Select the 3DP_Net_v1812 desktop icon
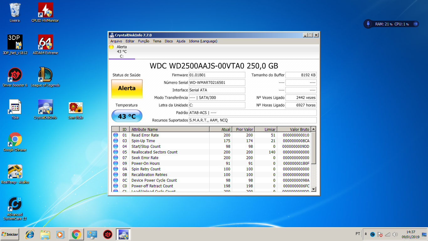Viewport: 428px width, 241px height. 15,45
